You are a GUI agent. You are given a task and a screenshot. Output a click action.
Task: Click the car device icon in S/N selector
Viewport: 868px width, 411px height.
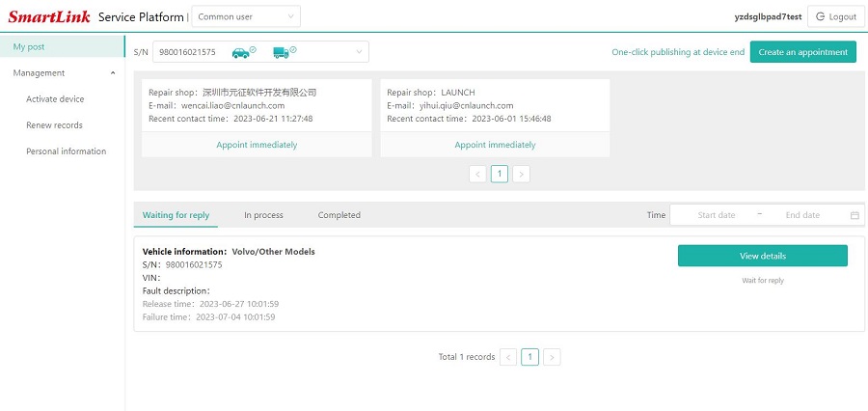240,52
